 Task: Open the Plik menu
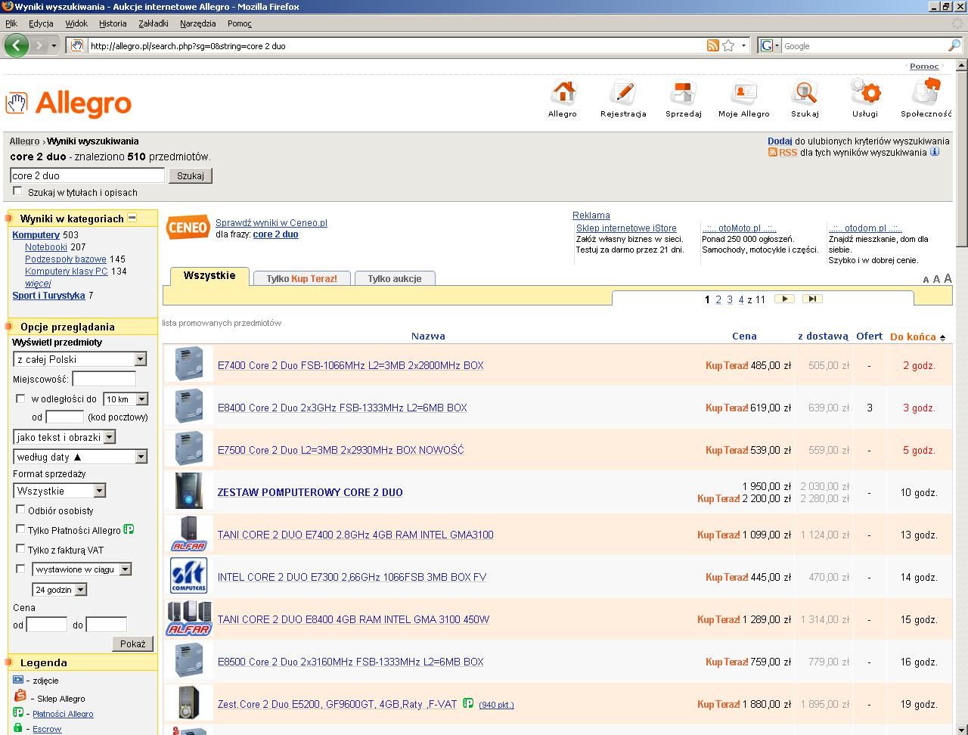[11, 23]
